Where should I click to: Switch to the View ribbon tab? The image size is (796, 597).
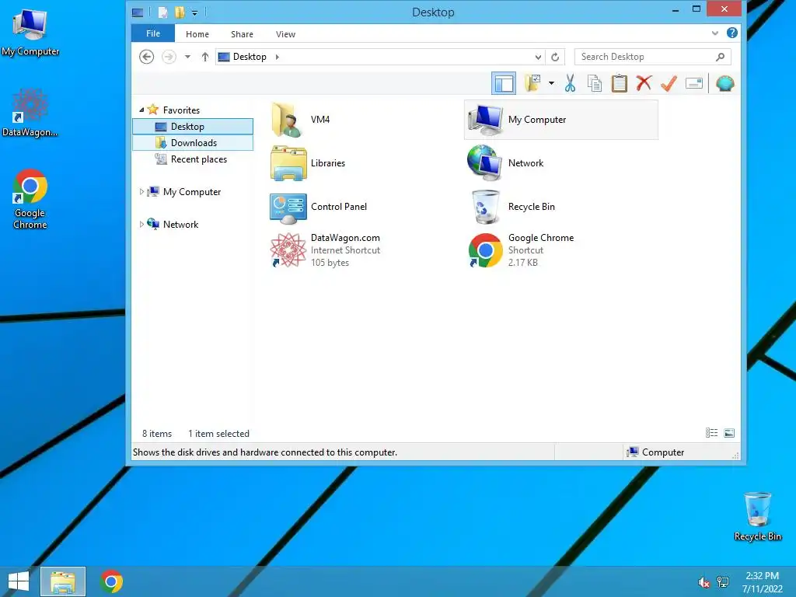coord(285,34)
